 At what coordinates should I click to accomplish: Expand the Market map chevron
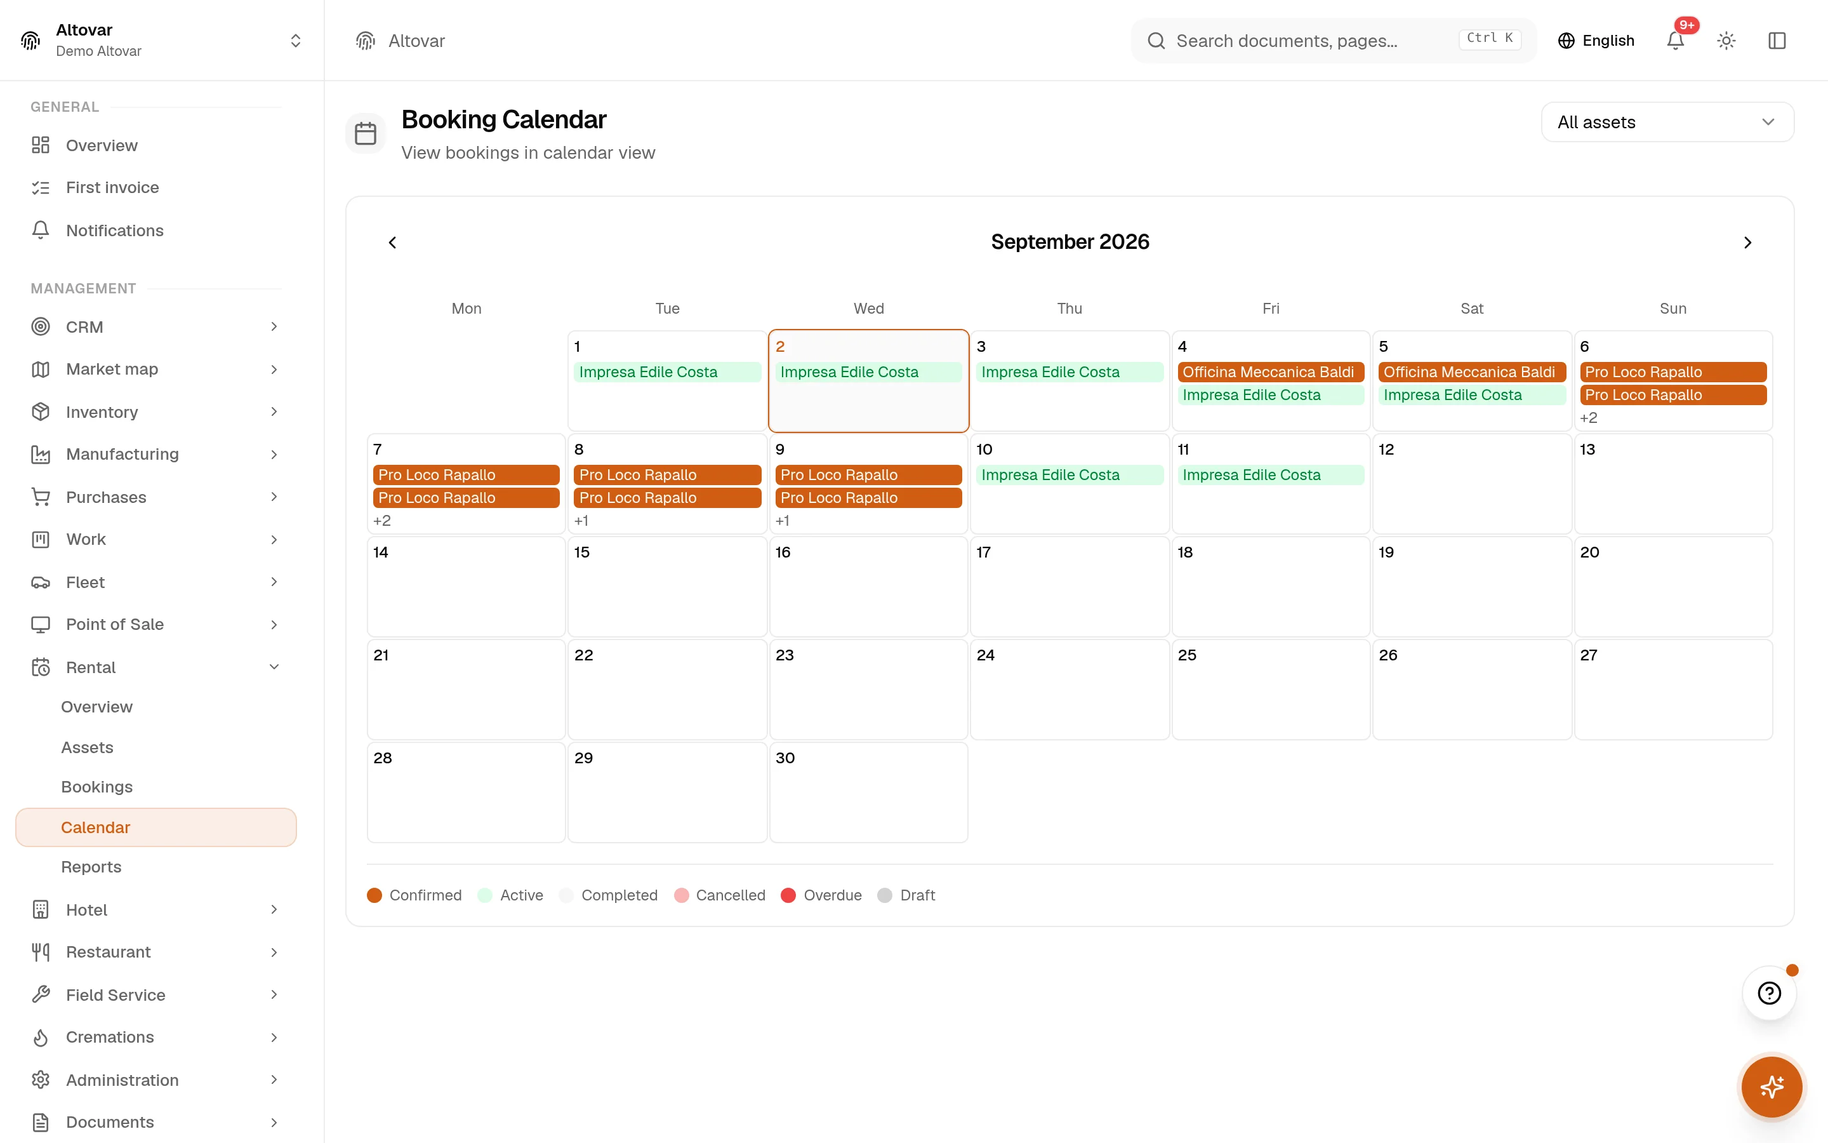point(274,369)
